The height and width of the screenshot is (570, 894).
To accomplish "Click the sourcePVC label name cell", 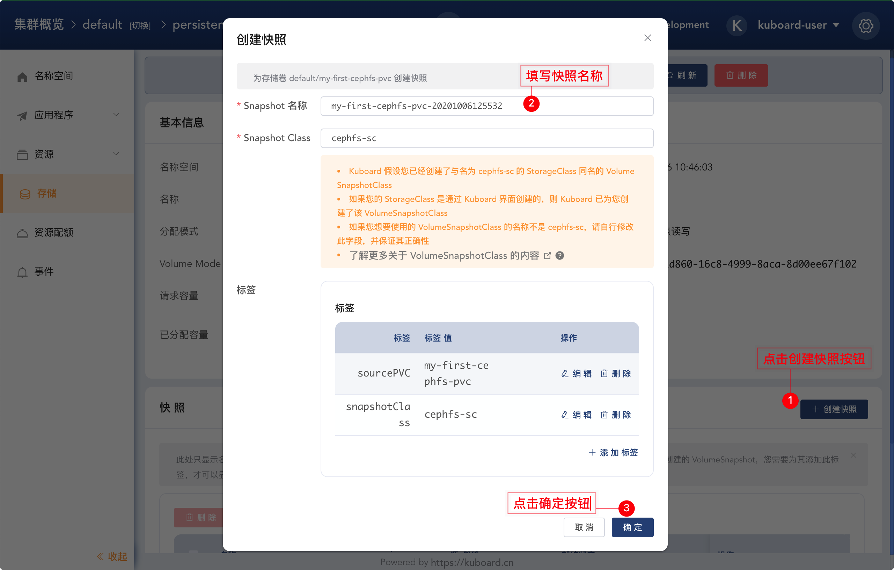I will tap(383, 373).
